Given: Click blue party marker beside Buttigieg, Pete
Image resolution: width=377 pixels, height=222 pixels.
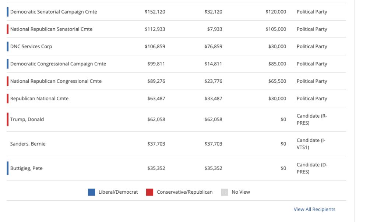Looking at the screenshot, I should coord(7,168).
